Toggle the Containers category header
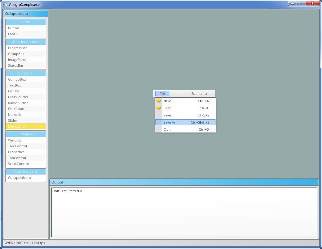The image size is (322, 249). (26, 134)
